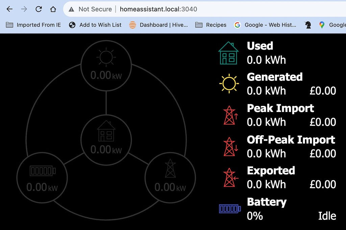Click the battery circle in the energy flow
Screen dimensions: 346x230
(42, 178)
